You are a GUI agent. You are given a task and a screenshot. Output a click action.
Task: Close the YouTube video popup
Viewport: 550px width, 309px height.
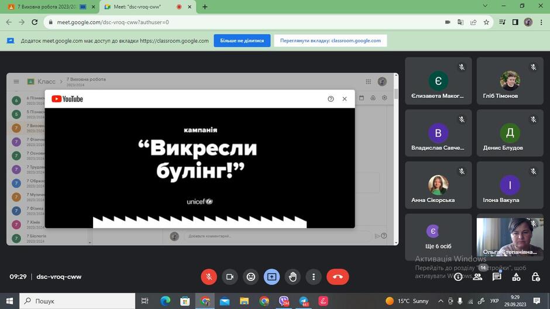345,99
